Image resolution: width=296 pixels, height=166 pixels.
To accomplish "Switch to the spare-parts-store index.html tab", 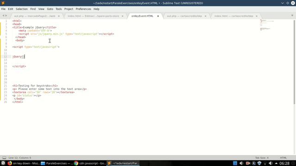I will (93, 16).
